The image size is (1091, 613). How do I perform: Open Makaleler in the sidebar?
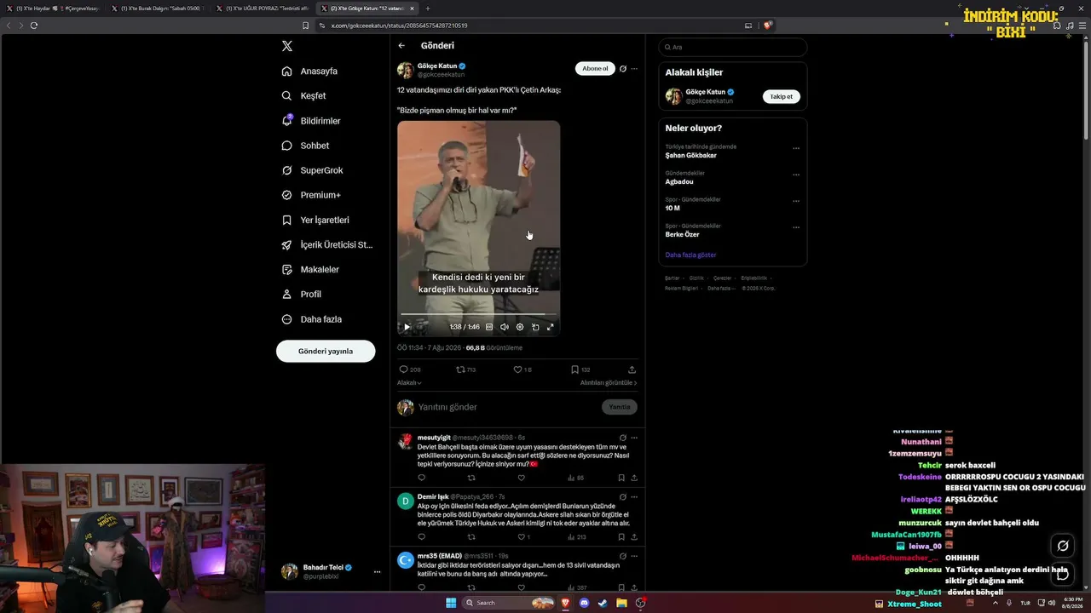tap(310, 269)
